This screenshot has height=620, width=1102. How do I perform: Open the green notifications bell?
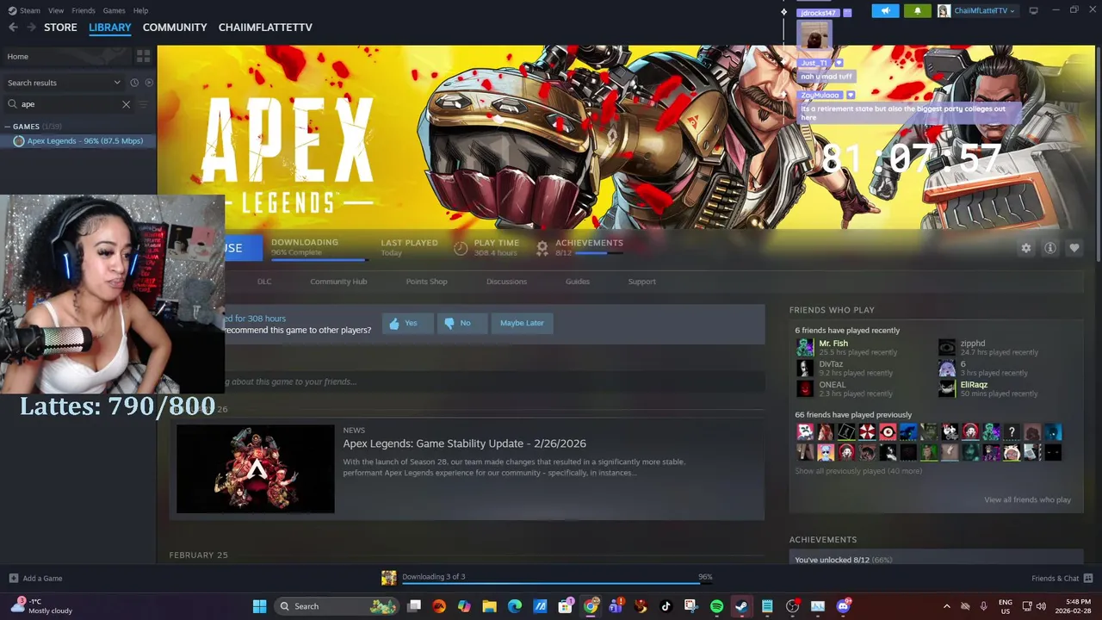pos(917,10)
